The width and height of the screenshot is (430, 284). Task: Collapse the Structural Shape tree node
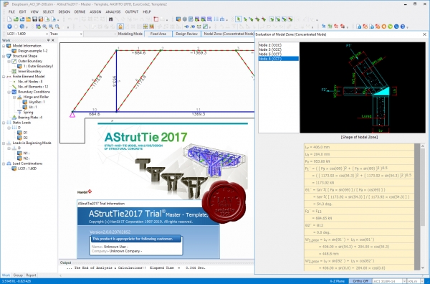tap(4, 56)
